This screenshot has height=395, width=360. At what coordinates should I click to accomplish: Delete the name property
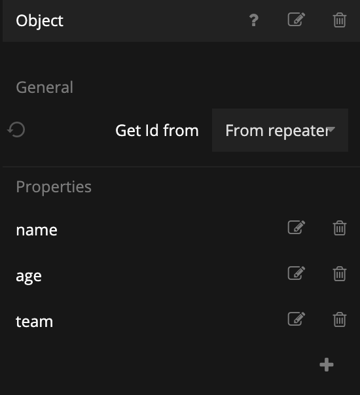(340, 228)
